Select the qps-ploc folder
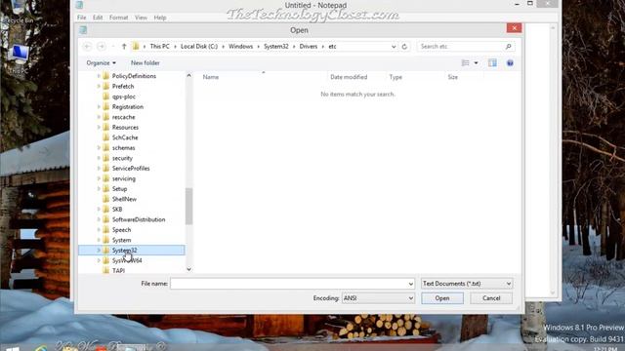The image size is (625, 351). click(x=124, y=97)
